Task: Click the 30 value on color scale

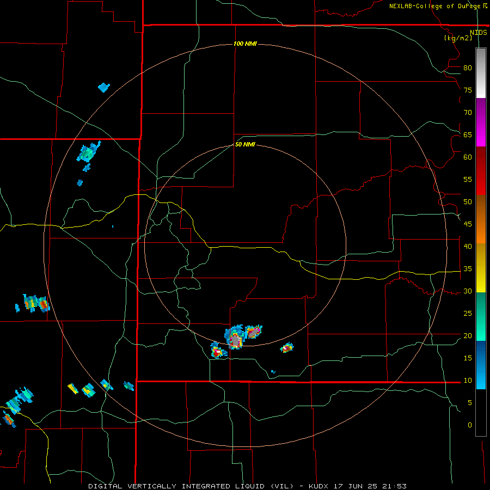Action: [468, 291]
